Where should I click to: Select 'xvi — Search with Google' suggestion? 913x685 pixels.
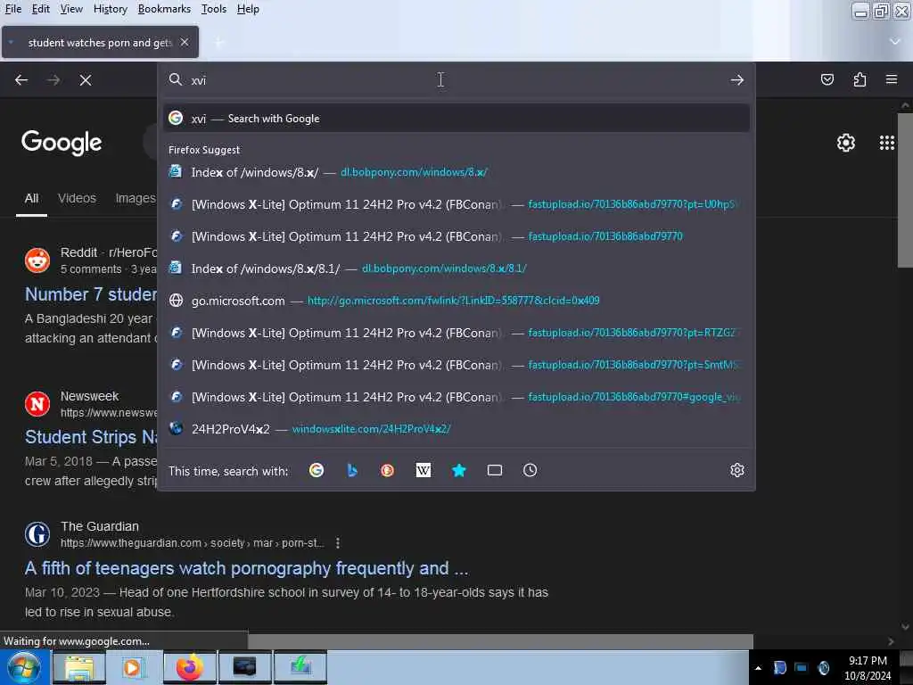tap(456, 119)
